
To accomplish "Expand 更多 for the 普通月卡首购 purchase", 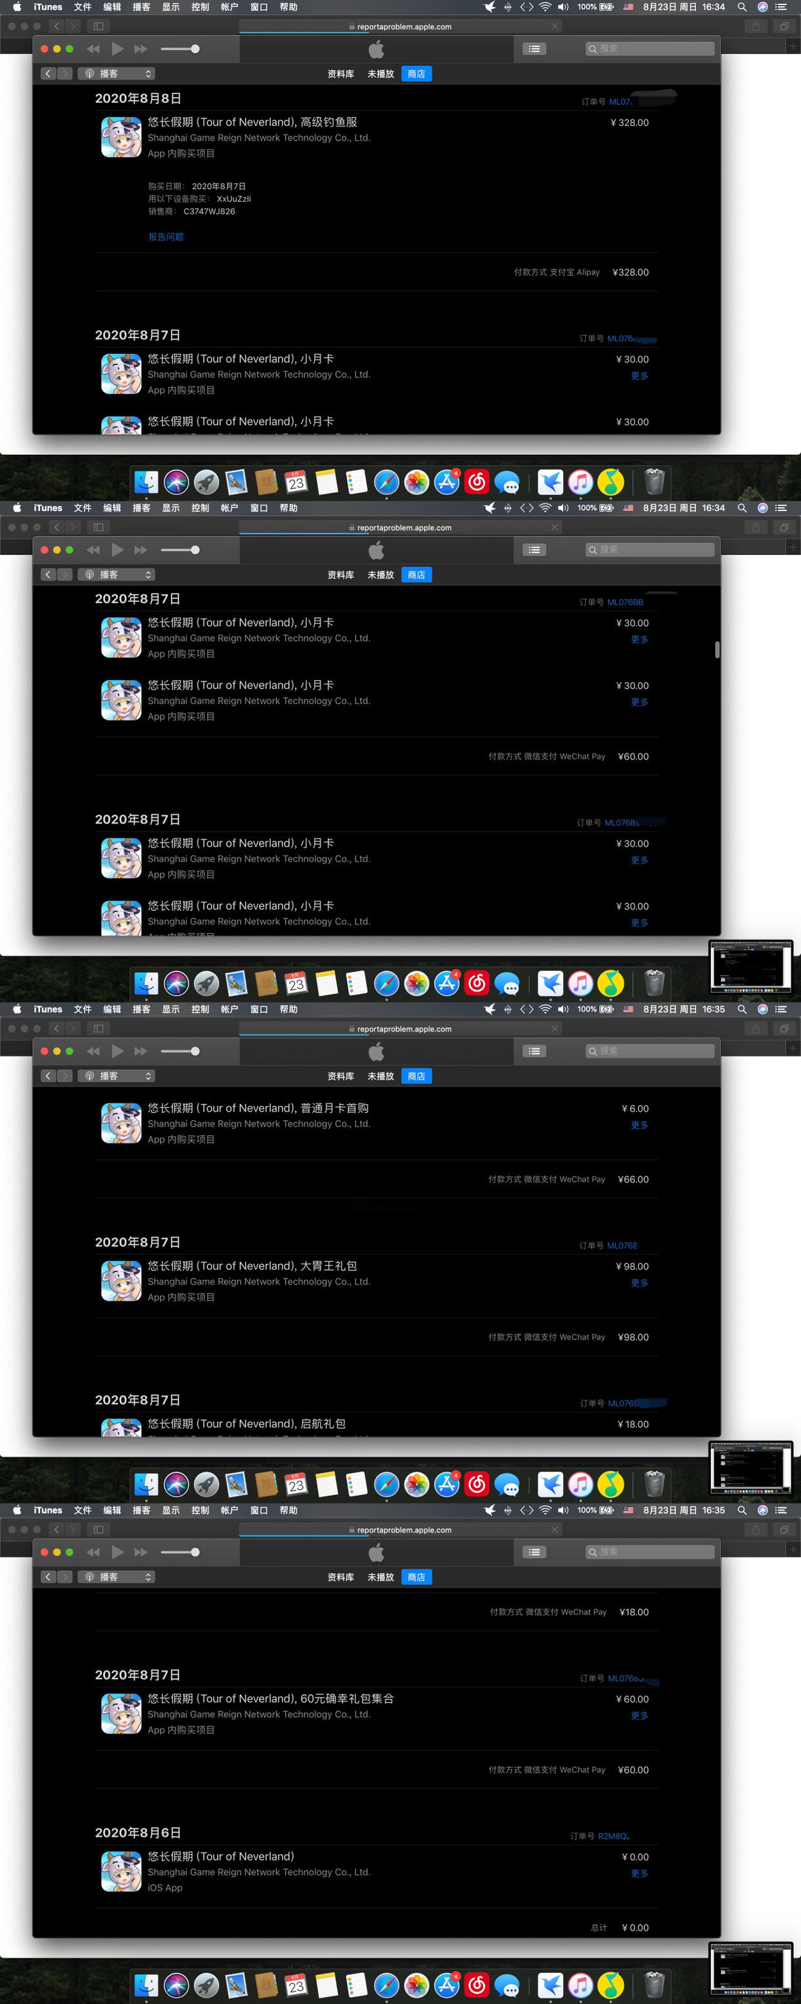I will coord(639,1125).
